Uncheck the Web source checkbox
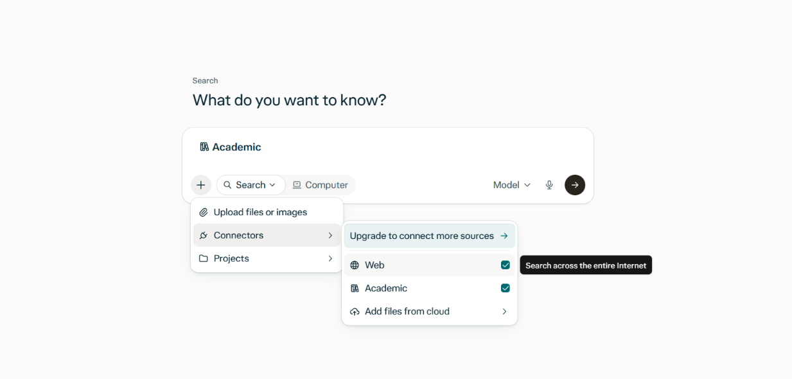792x379 pixels. coord(506,265)
